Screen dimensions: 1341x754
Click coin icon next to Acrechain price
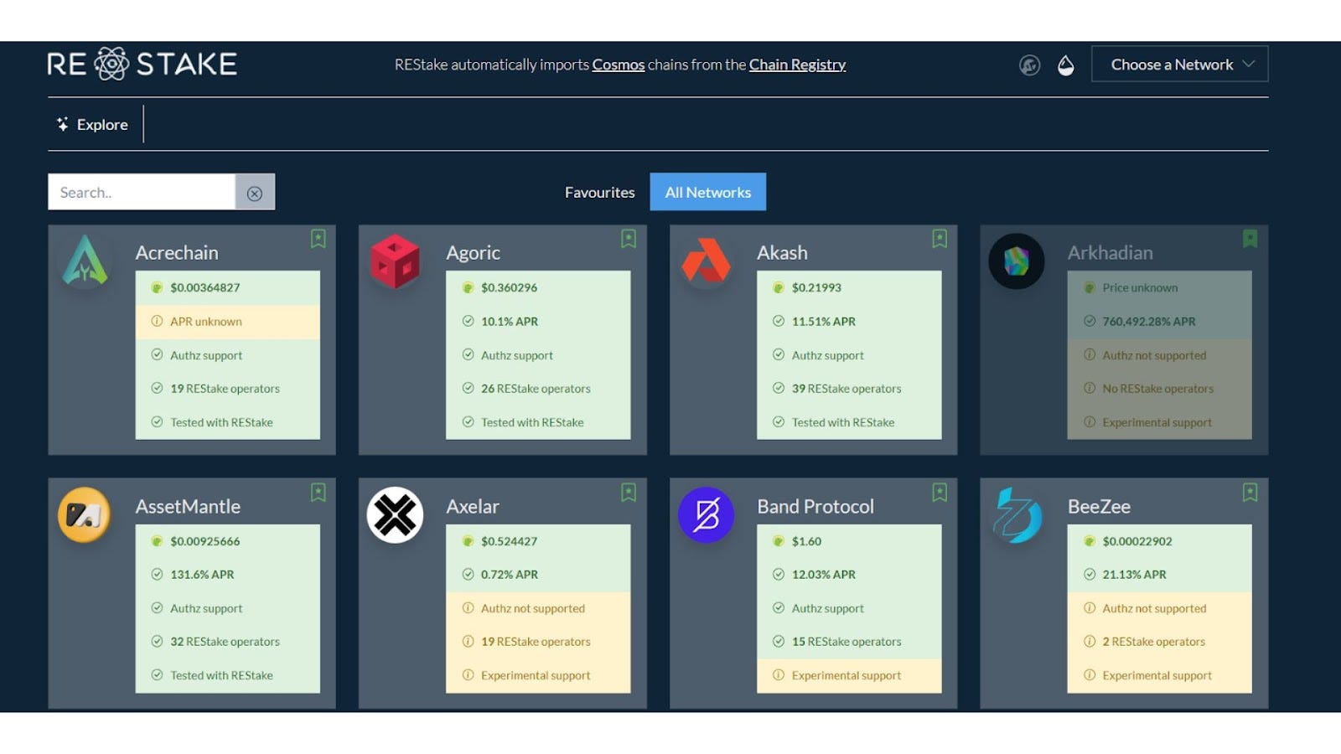(x=157, y=287)
